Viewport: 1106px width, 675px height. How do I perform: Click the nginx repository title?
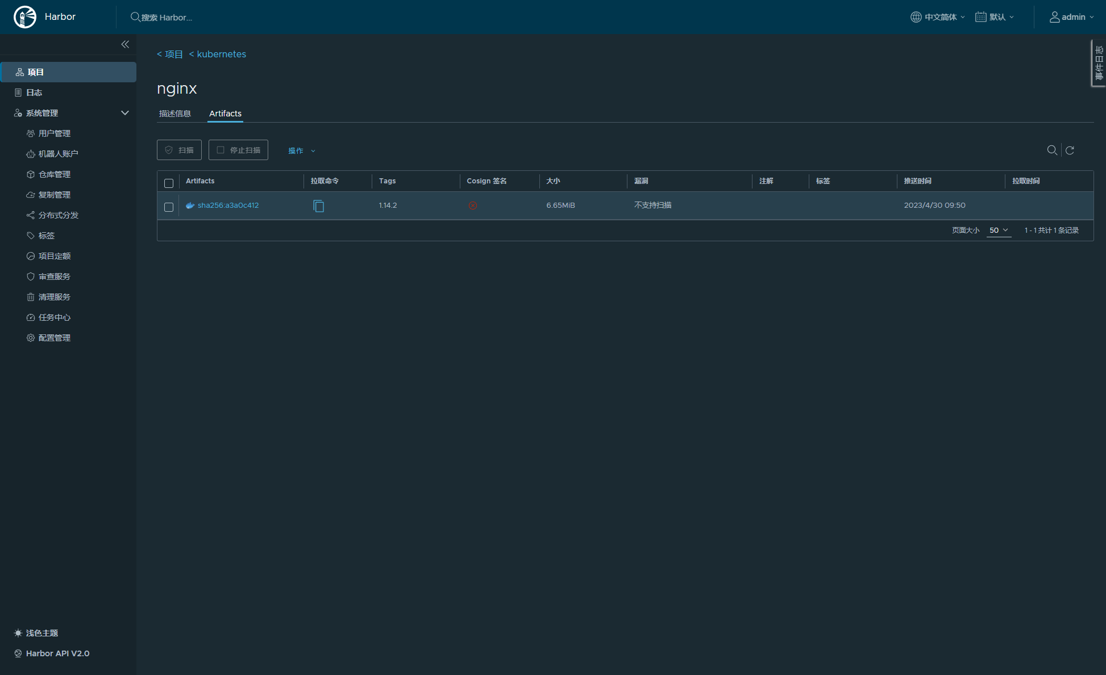177,89
